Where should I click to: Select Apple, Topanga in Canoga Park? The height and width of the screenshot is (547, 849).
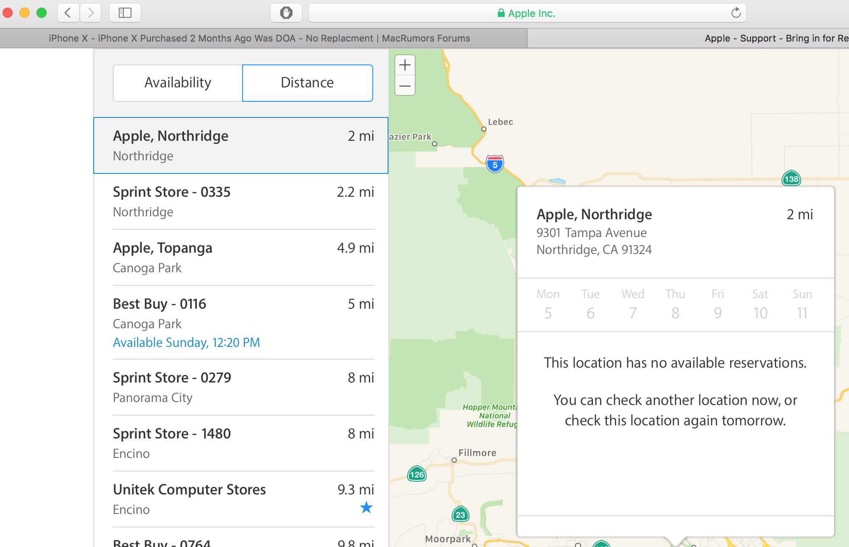click(241, 257)
